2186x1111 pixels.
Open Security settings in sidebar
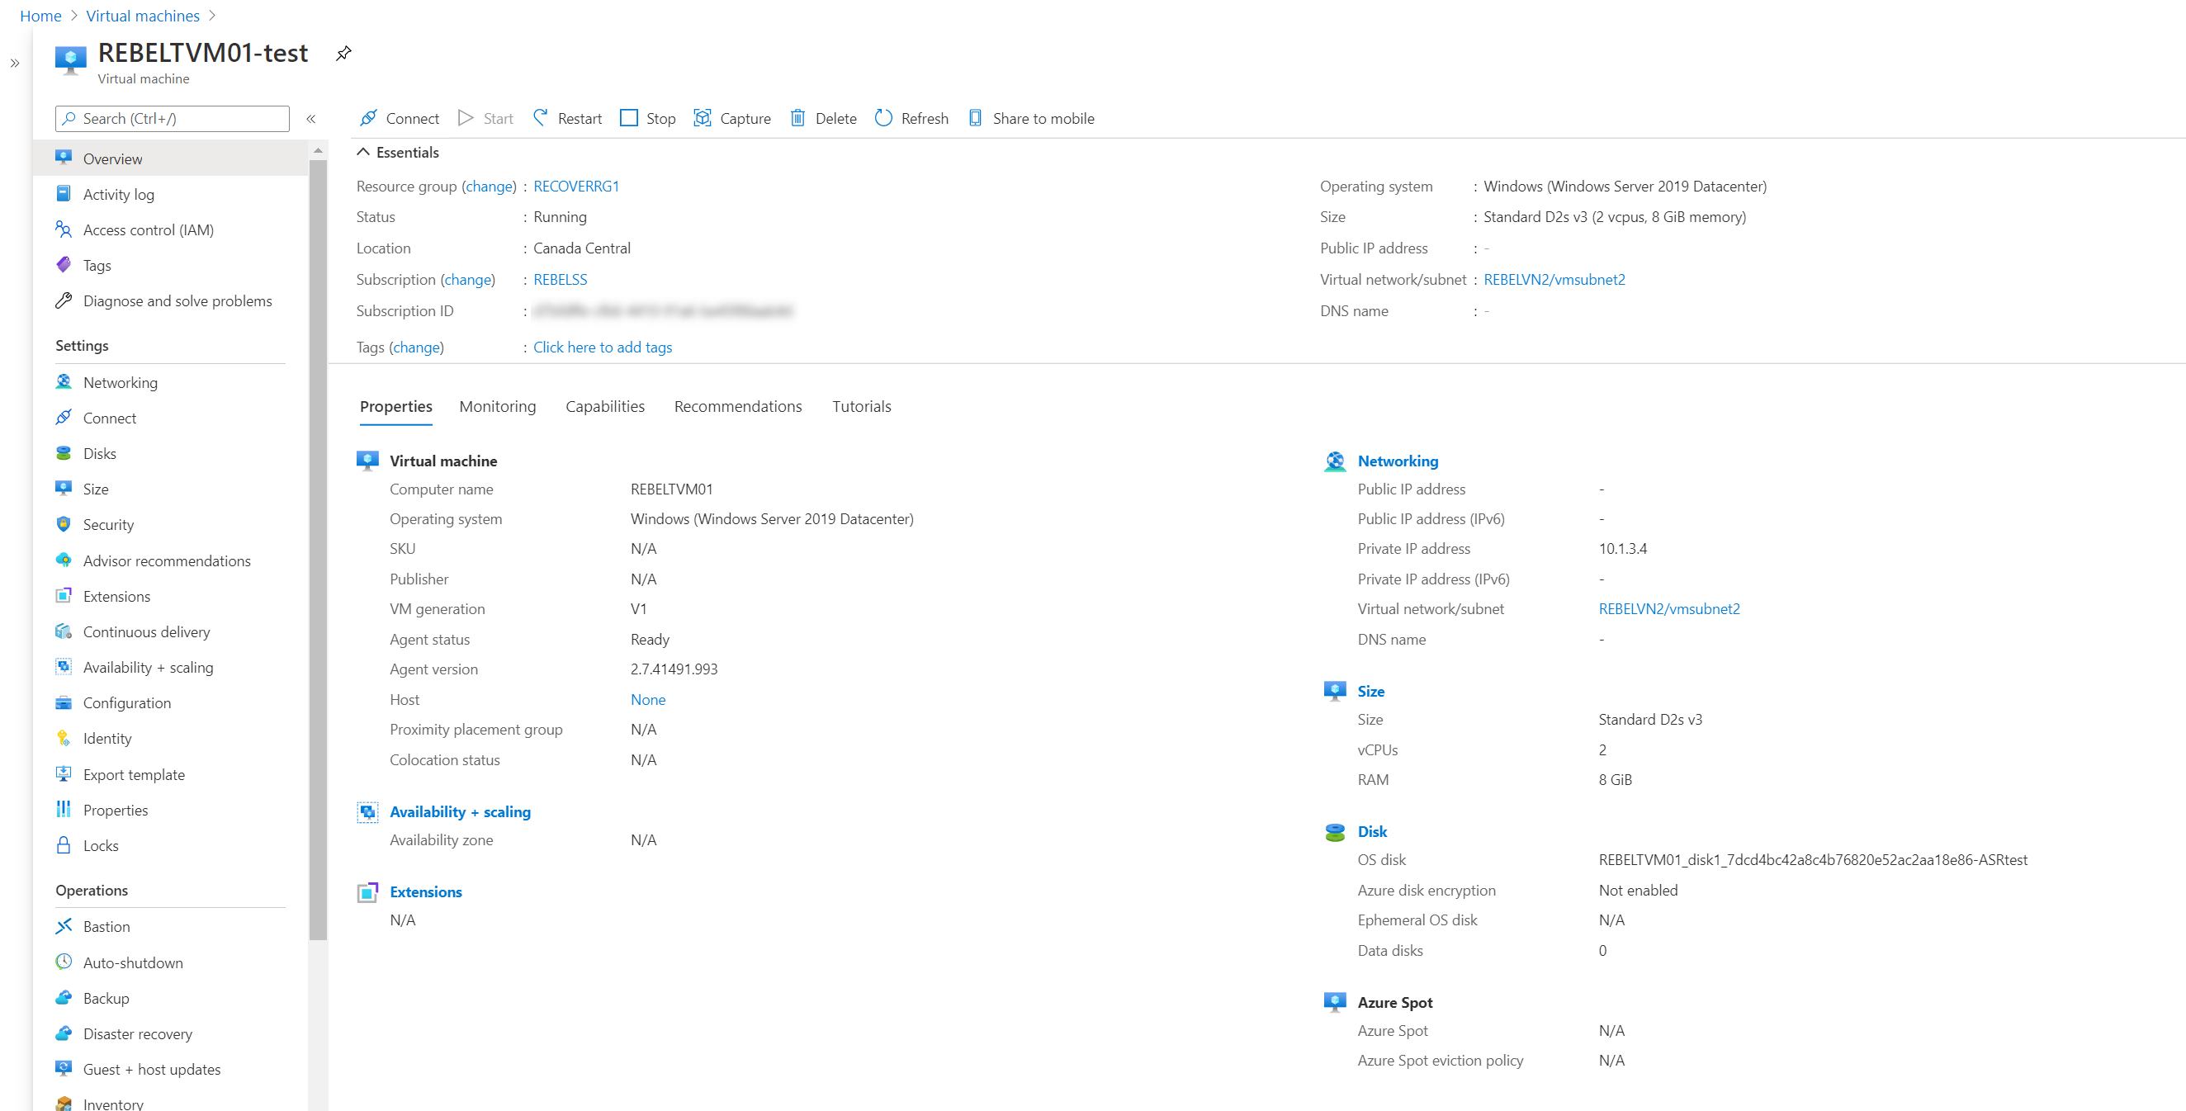[108, 524]
